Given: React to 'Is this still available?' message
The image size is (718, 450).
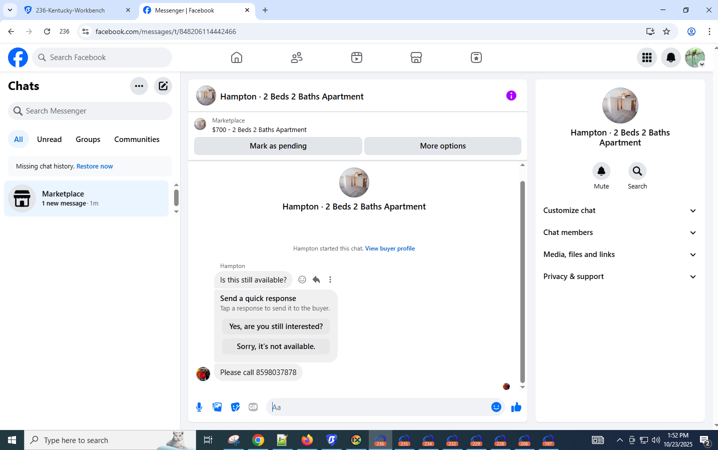Looking at the screenshot, I should [x=302, y=279].
